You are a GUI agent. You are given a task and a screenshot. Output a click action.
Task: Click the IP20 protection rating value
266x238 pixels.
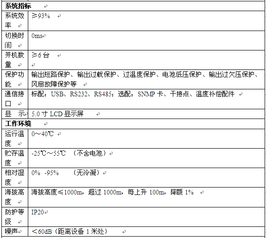(x=38, y=212)
